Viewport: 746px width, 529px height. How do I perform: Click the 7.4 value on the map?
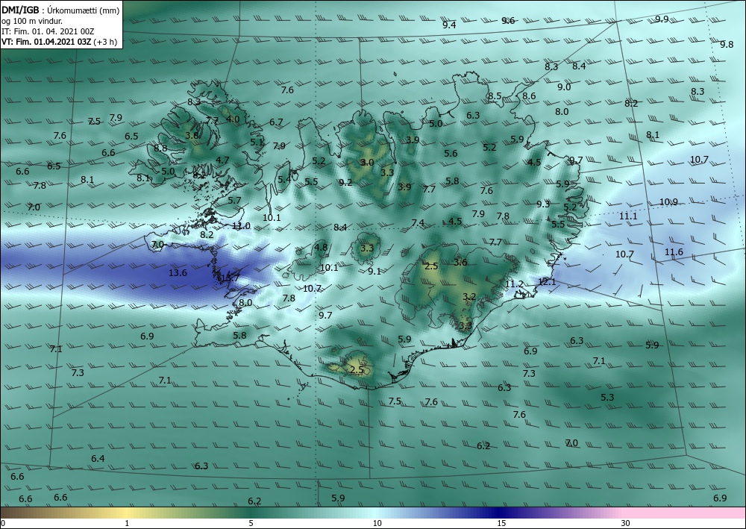pyautogui.click(x=418, y=223)
